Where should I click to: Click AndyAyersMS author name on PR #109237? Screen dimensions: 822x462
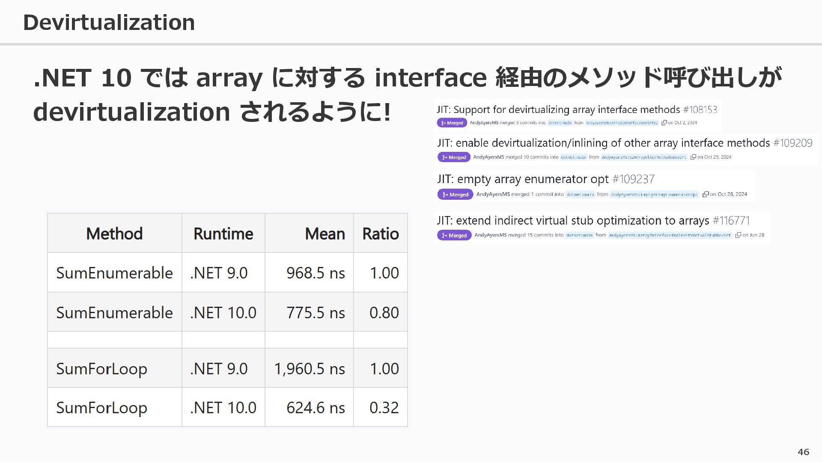(x=493, y=194)
